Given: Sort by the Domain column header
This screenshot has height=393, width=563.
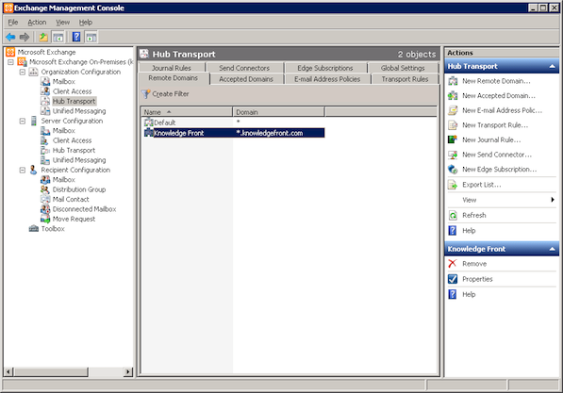Looking at the screenshot, I should [278, 112].
